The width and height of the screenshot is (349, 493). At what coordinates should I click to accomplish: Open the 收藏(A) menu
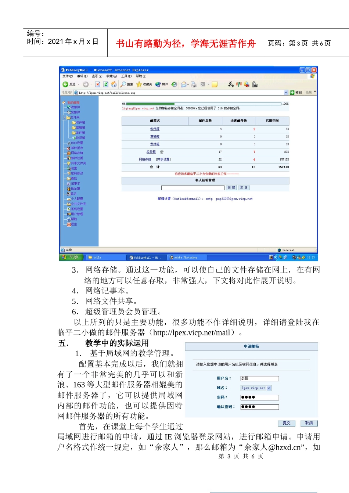pyautogui.click(x=112, y=76)
